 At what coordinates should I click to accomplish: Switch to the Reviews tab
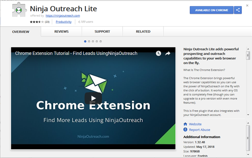pyautogui.click(x=61, y=31)
